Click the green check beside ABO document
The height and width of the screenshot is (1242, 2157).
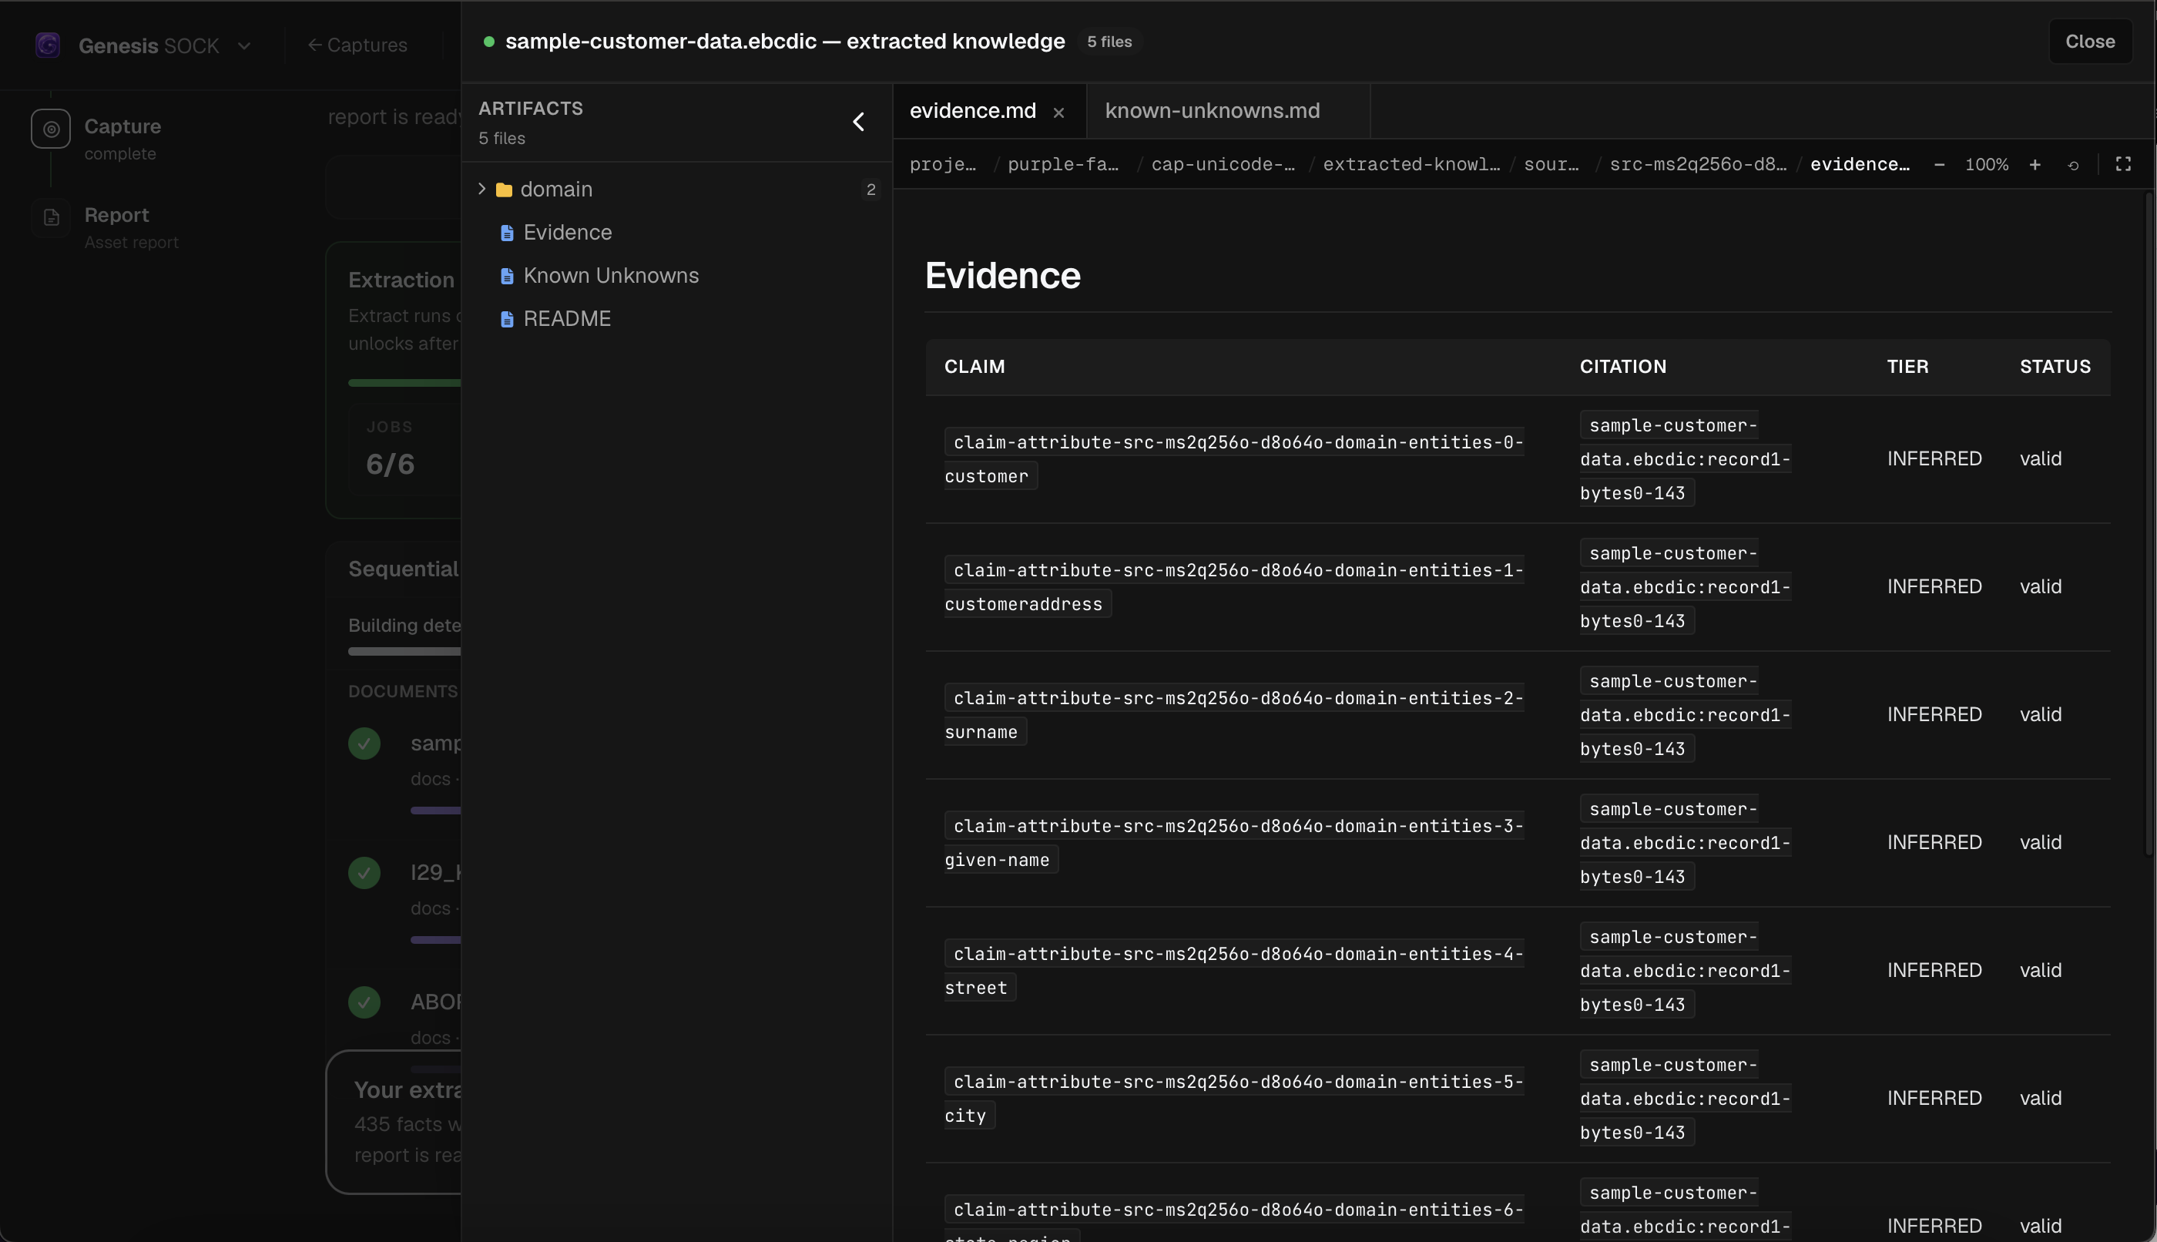click(364, 1002)
